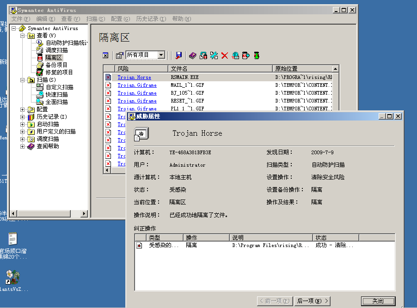The height and width of the screenshot is (308, 417).
Task: Click the RSMAIN.EXE file name cell
Action: click(184, 77)
